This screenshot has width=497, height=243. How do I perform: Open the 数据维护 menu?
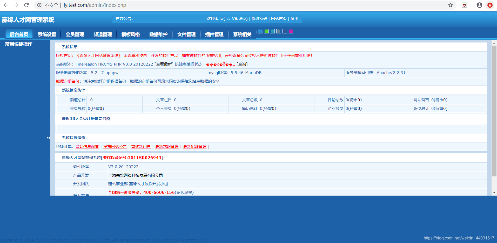point(159,34)
